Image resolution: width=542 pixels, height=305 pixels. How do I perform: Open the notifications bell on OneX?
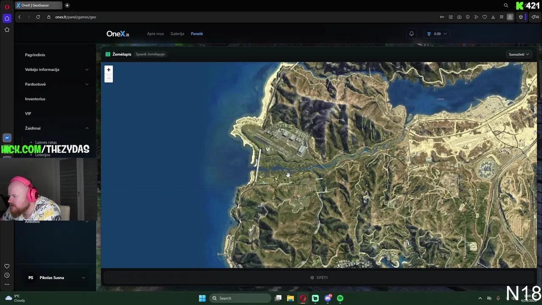[x=411, y=33]
